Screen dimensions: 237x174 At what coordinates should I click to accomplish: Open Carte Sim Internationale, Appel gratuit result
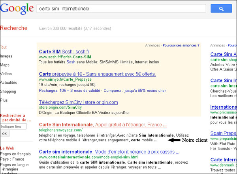[x=103, y=125]
